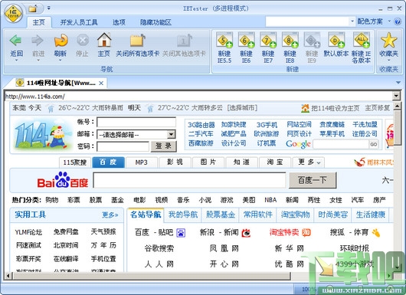The width and height of the screenshot is (406, 295).
Task: Click 关闭所有选项卡 folder icon
Action: tap(137, 40)
